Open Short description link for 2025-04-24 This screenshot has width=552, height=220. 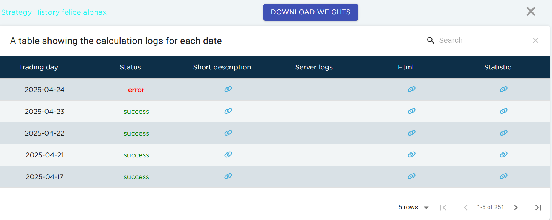228,89
